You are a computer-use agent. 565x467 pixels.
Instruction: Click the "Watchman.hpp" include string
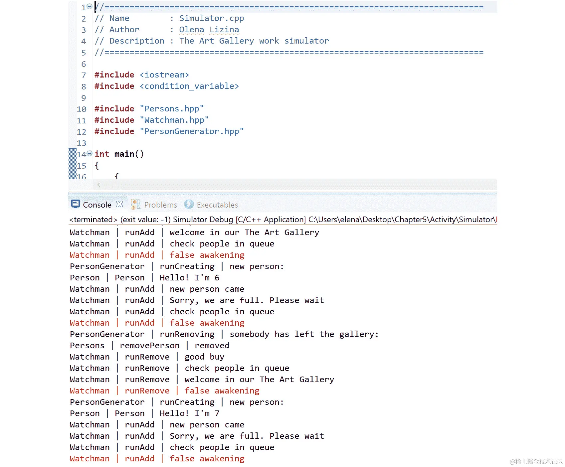pyautogui.click(x=174, y=120)
